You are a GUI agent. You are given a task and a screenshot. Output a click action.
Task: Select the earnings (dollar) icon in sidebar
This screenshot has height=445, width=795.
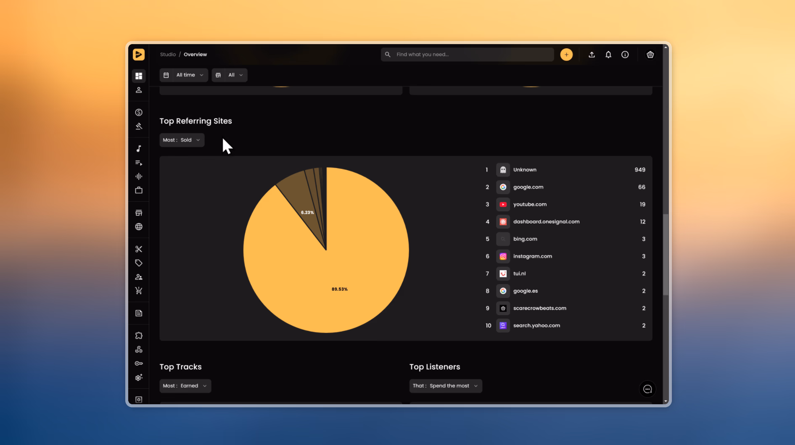(139, 112)
